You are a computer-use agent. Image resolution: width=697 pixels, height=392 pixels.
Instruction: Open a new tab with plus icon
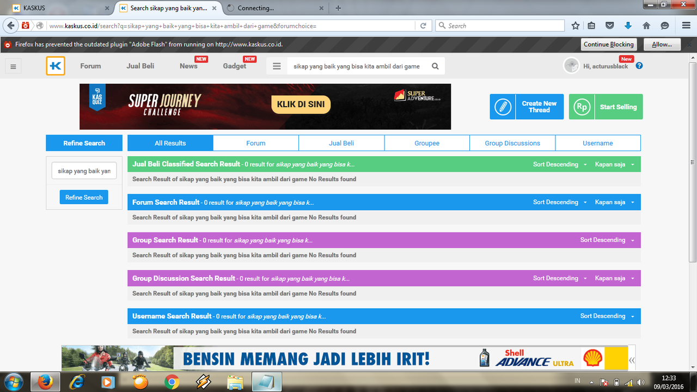338,8
